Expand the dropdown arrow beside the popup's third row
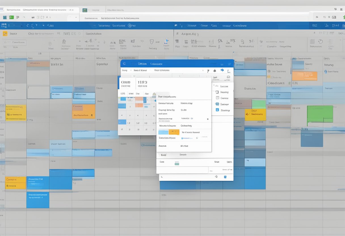The image size is (345, 236). pyautogui.click(x=207, y=119)
